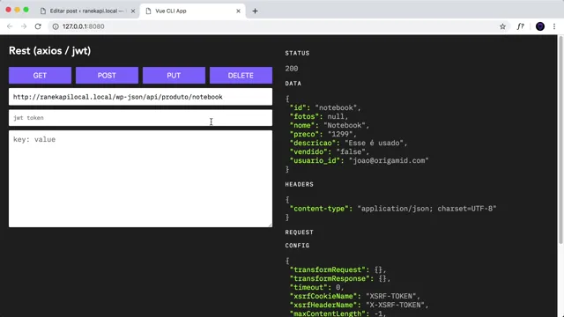
Task: Select the "vendido": "false" line
Action: tap(330, 151)
